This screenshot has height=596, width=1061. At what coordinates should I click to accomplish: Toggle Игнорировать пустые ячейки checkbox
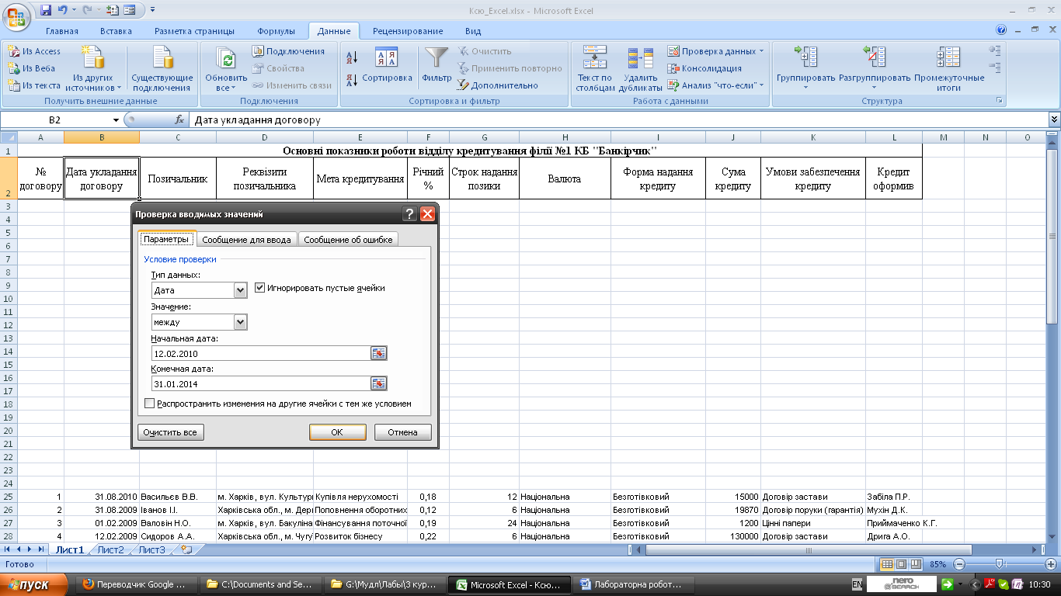[x=260, y=288]
